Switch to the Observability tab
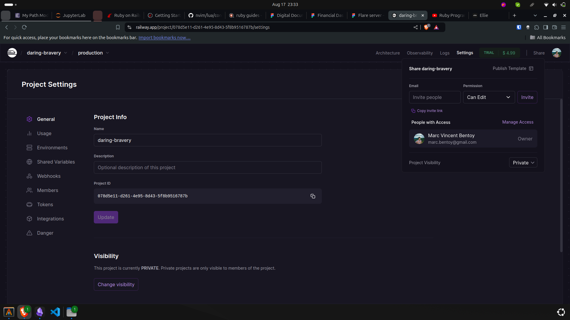Viewport: 570px width, 320px height. click(x=419, y=53)
